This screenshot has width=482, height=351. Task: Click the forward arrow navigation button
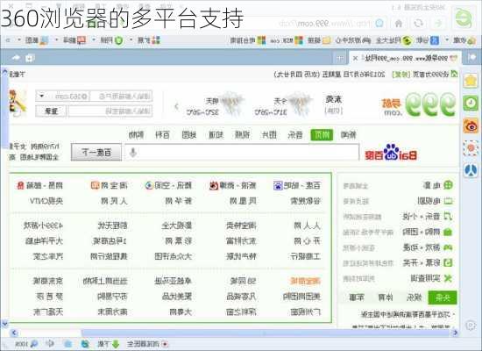[x=439, y=23]
